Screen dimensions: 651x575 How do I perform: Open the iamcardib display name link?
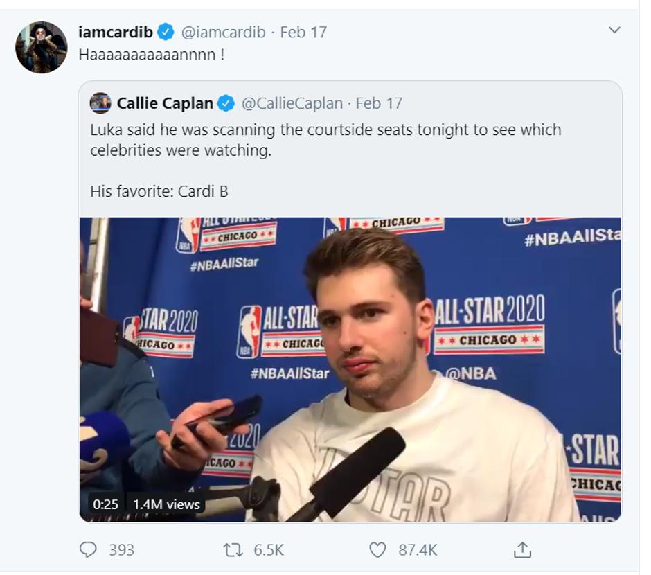(x=115, y=32)
